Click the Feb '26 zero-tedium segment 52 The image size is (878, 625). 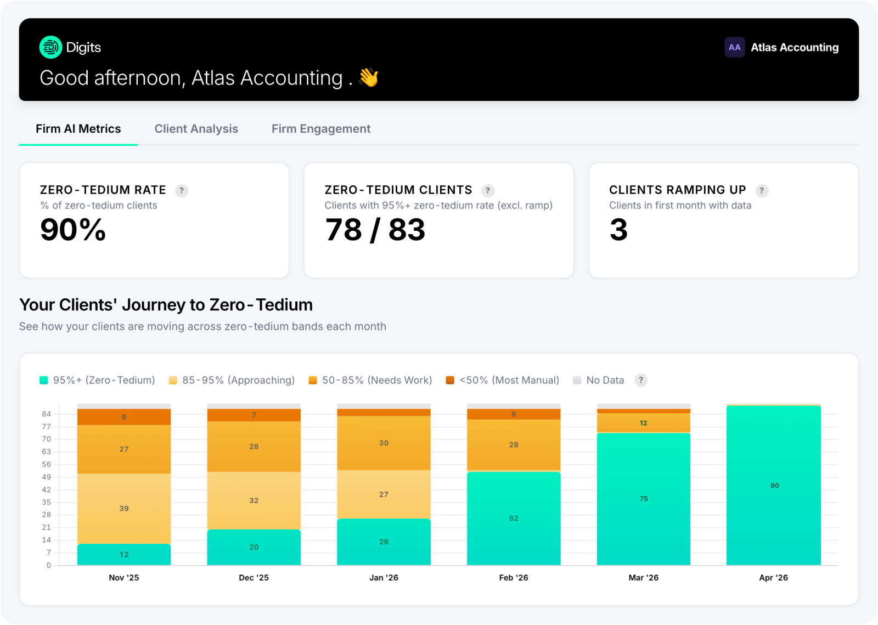click(514, 518)
